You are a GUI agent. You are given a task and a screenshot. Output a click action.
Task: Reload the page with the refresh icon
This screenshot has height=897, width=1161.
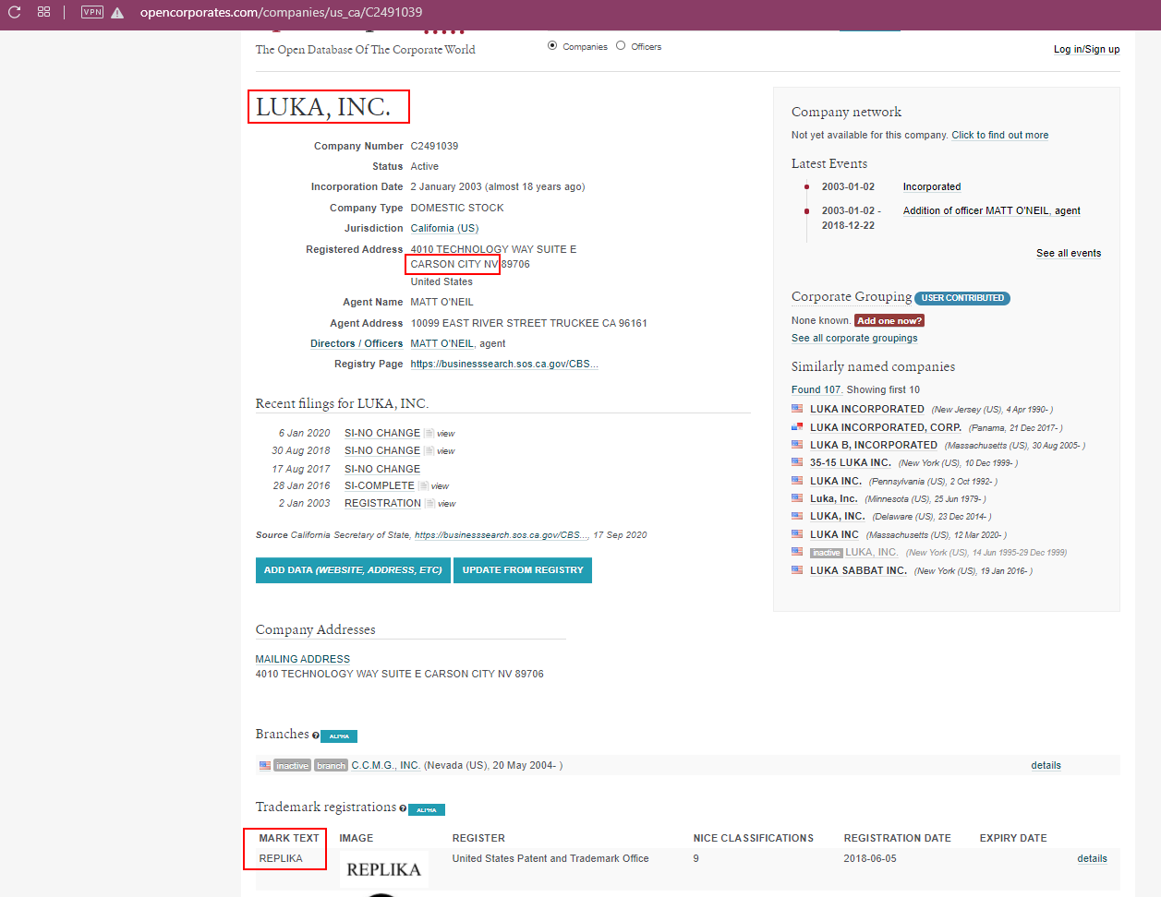pyautogui.click(x=15, y=12)
